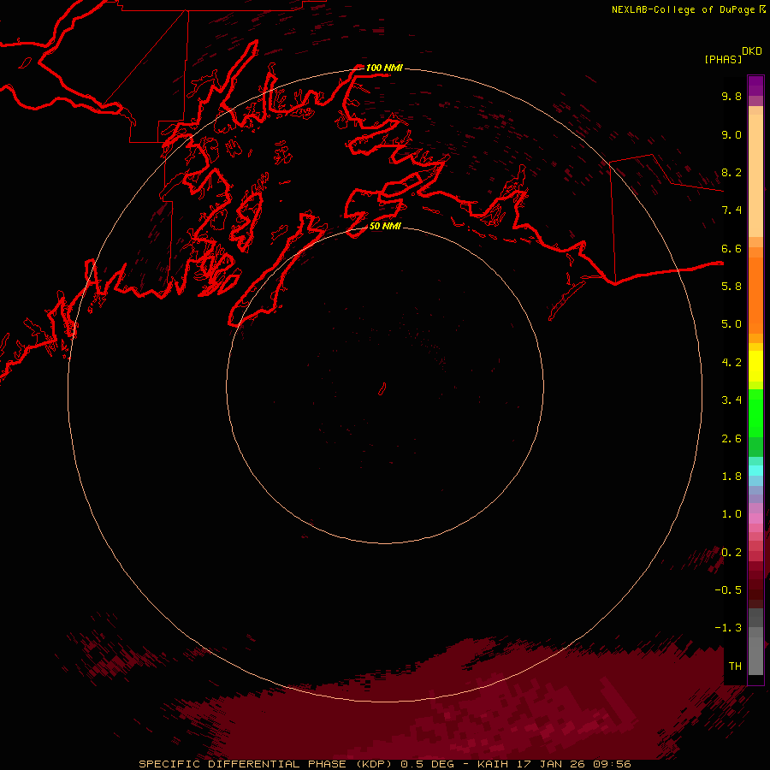Click the 1.8 color scale value
The image size is (770, 770).
(731, 476)
